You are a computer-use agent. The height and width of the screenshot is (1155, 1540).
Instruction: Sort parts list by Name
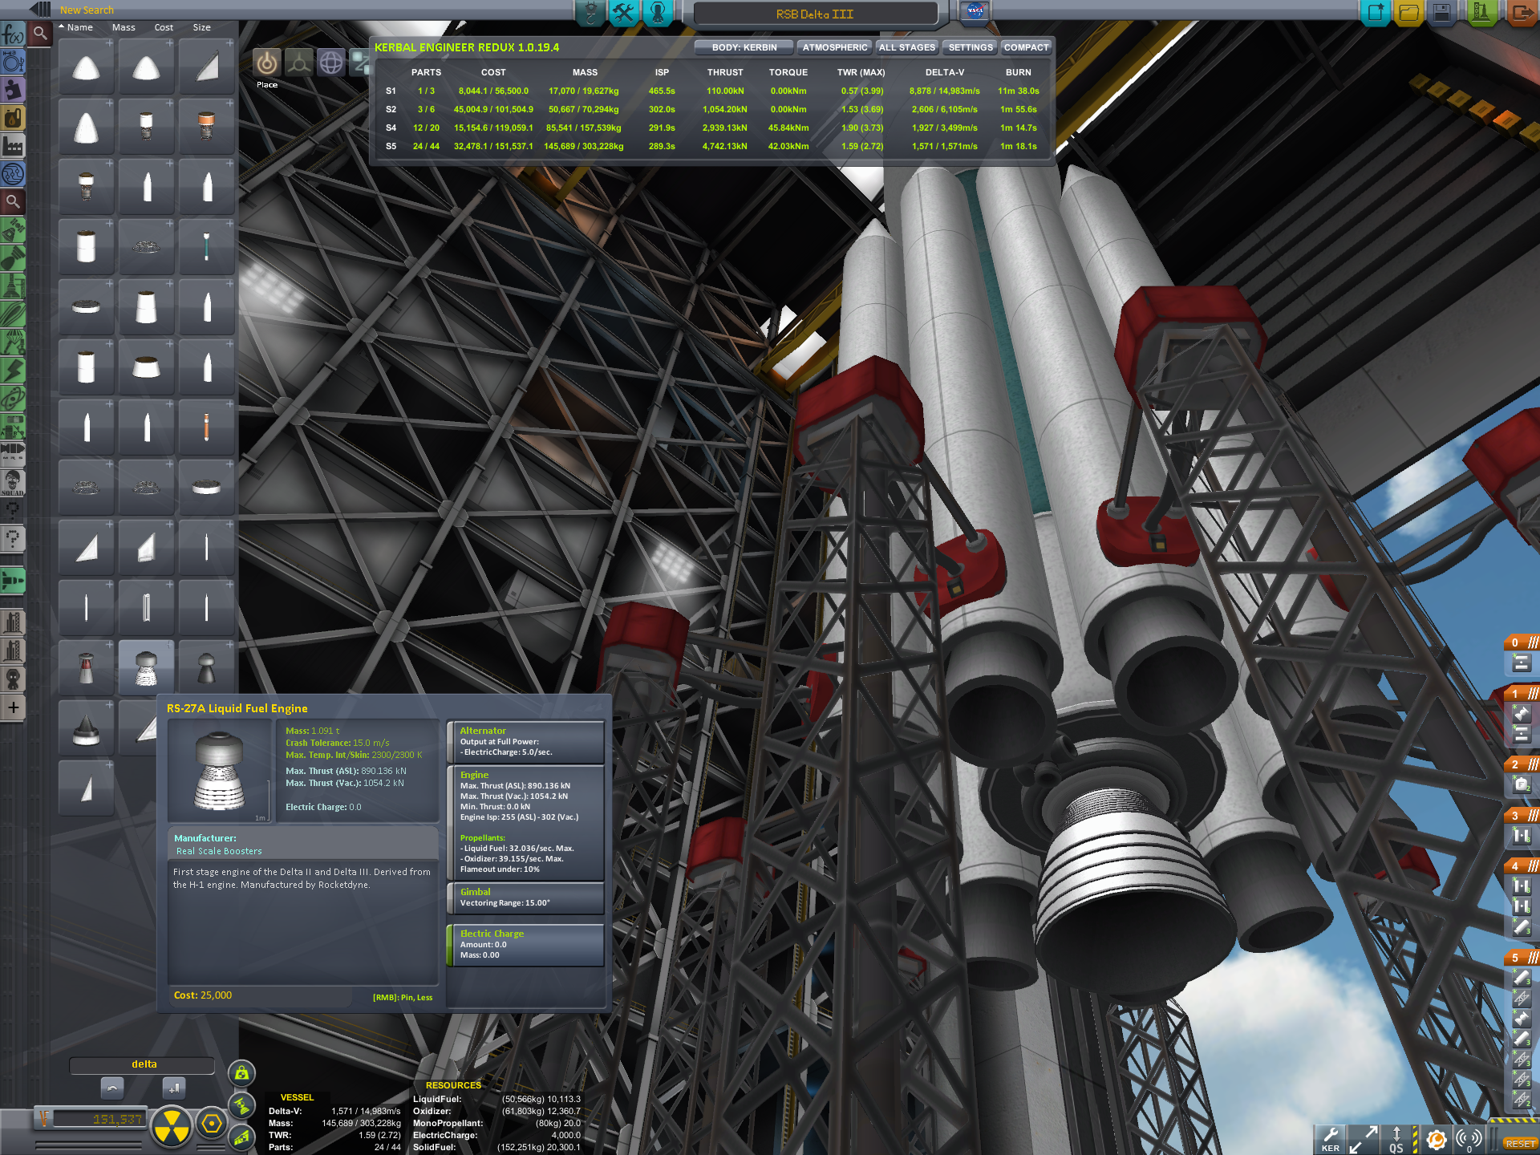[x=80, y=27]
